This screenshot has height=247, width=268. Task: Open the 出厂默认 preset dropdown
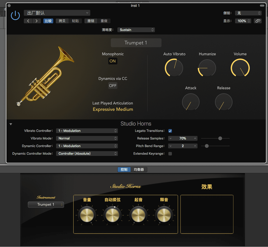pos(57,13)
